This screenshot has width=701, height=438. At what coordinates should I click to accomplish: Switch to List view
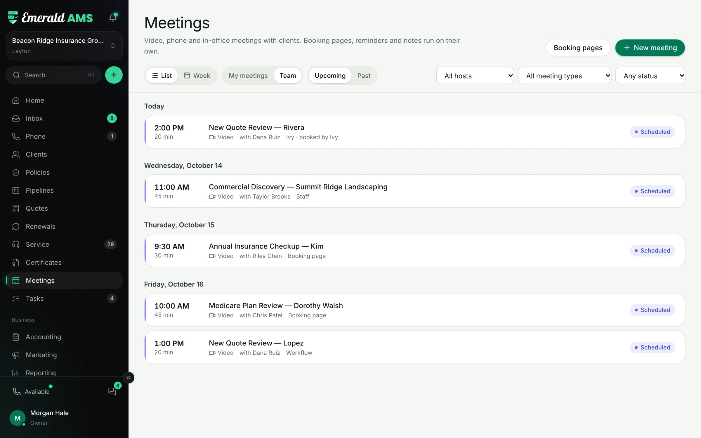162,76
